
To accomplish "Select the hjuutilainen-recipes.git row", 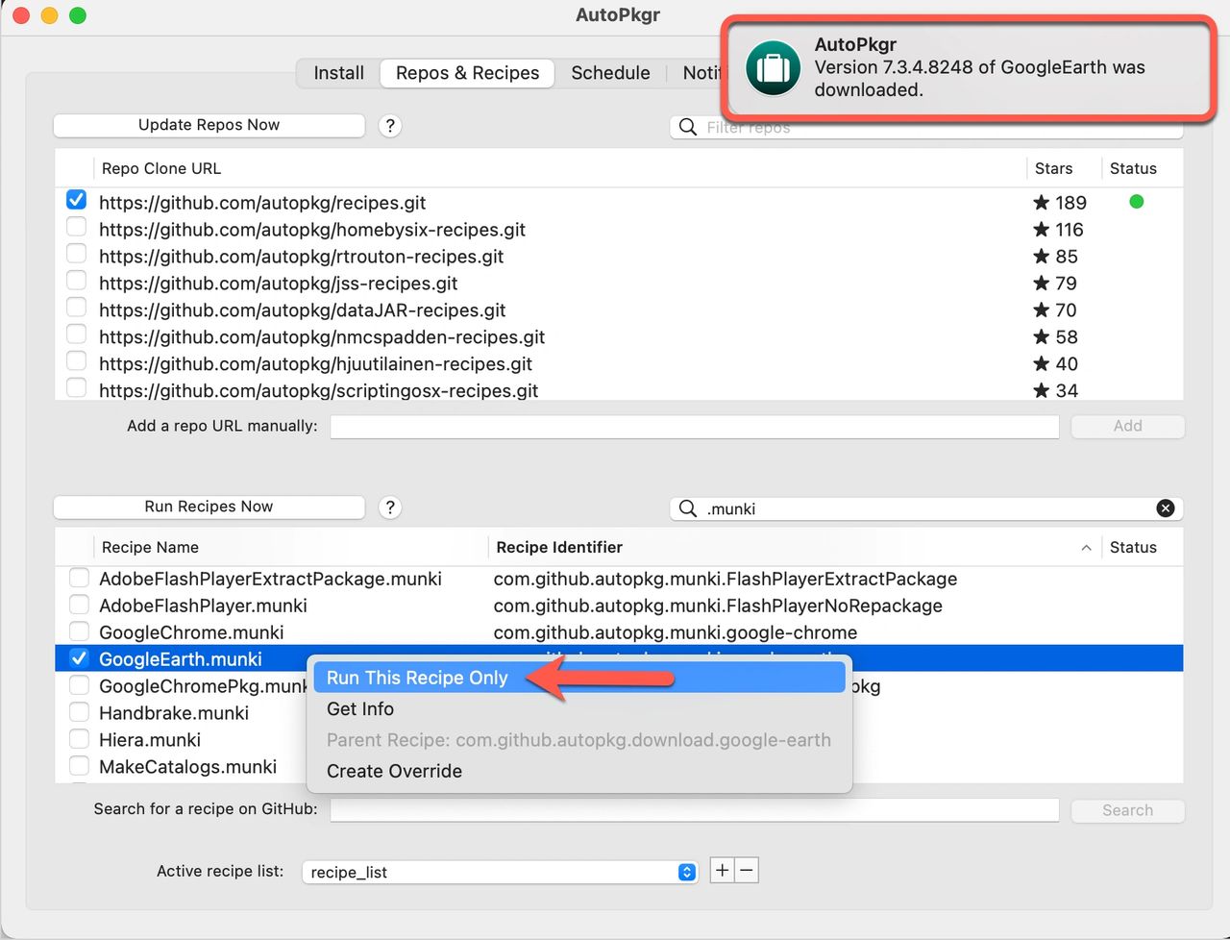I will 619,363.
